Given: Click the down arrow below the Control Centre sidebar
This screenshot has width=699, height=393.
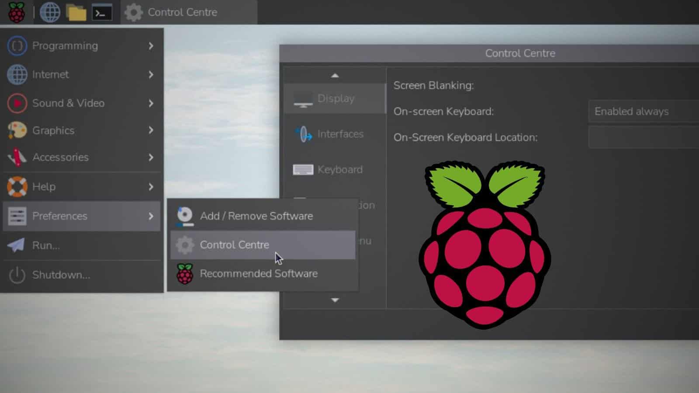Looking at the screenshot, I should [335, 300].
